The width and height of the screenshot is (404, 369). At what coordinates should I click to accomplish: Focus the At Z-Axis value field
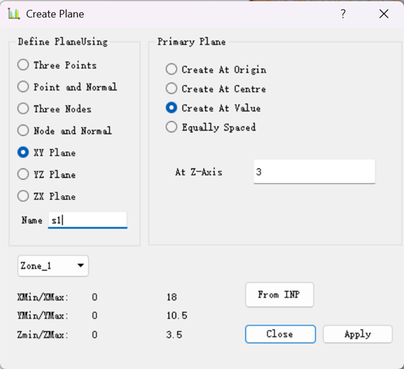click(314, 171)
